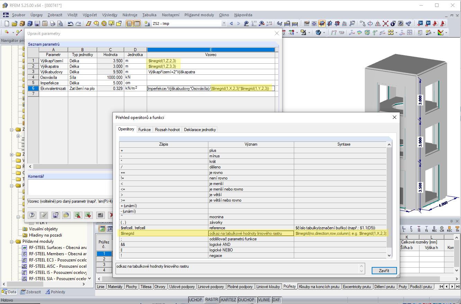Select the $refcell, !refcell operator row
461x304 pixels.
253,228
